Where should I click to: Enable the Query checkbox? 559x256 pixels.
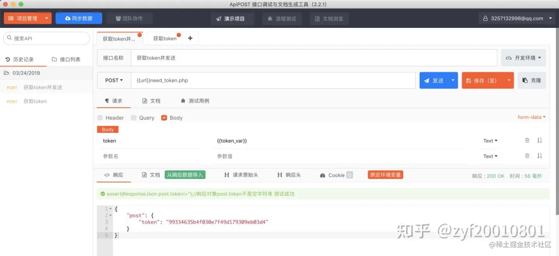tap(134, 118)
